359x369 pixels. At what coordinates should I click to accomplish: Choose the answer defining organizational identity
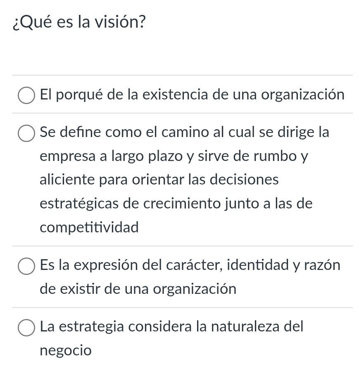coord(190,265)
